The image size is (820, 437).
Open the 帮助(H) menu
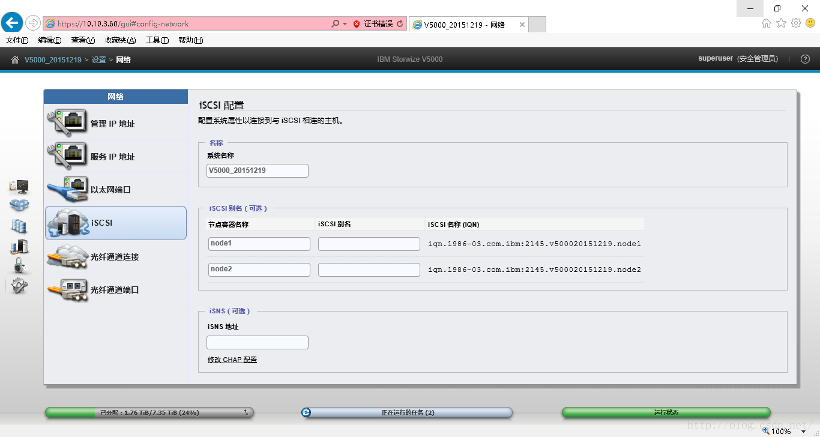click(x=191, y=40)
